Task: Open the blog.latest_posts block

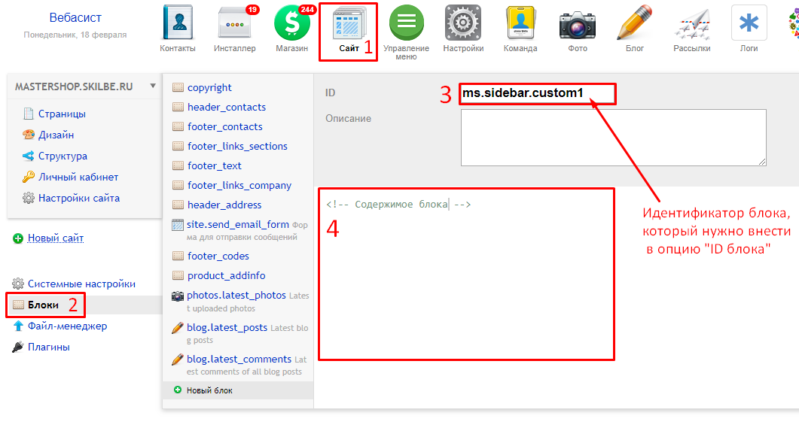Action: pos(227,327)
